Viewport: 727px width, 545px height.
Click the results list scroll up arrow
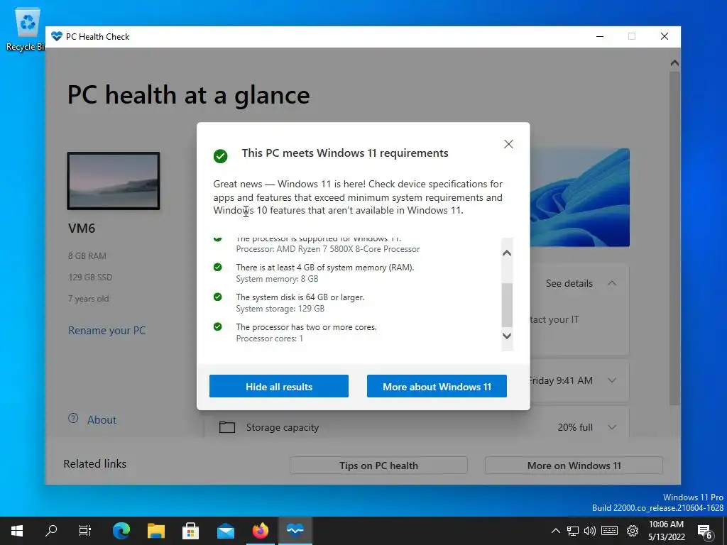507,253
